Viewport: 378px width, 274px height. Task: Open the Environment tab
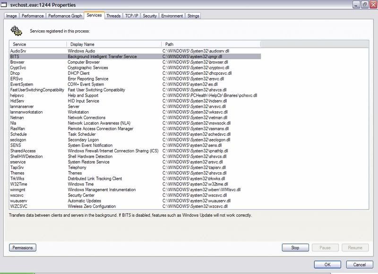point(172,16)
